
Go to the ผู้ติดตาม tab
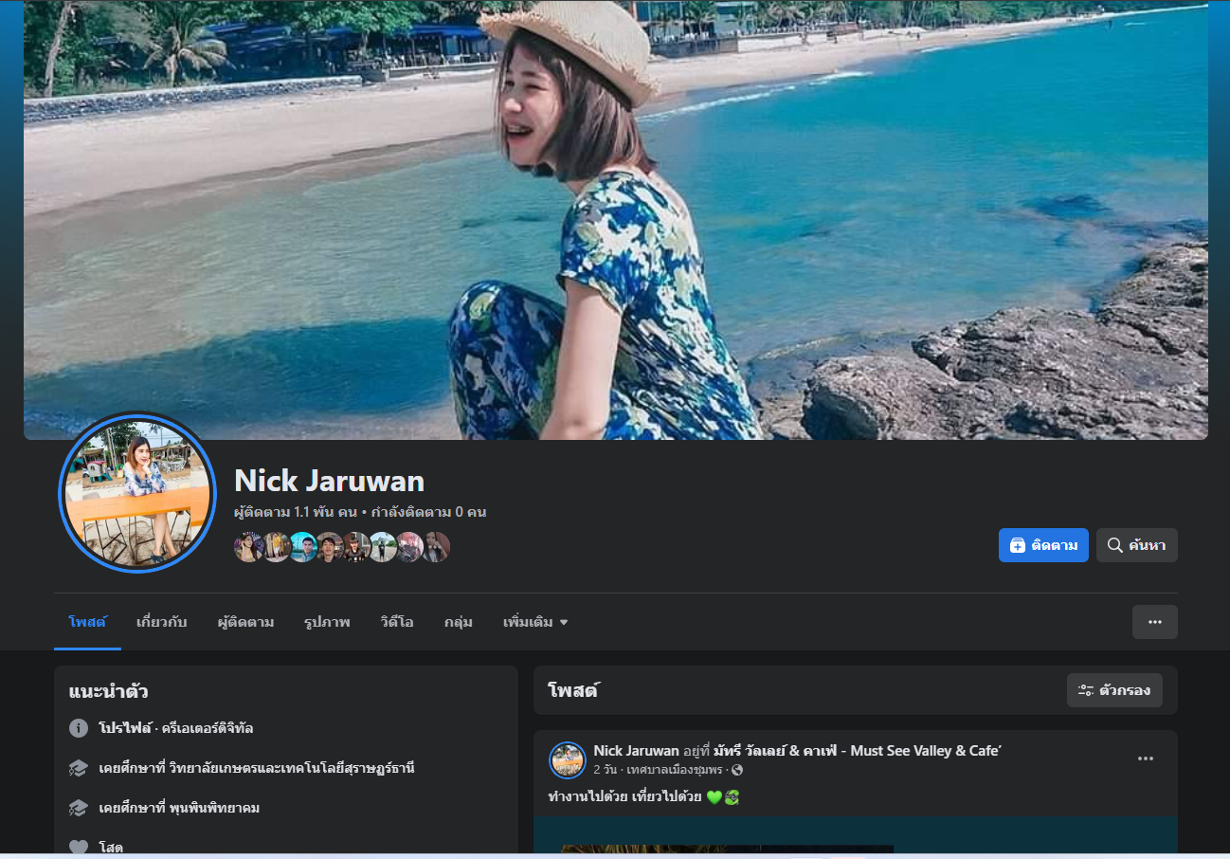pos(245,622)
